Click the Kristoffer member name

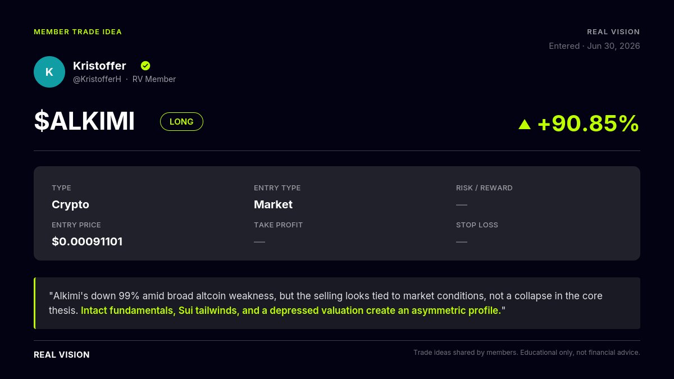click(99, 66)
